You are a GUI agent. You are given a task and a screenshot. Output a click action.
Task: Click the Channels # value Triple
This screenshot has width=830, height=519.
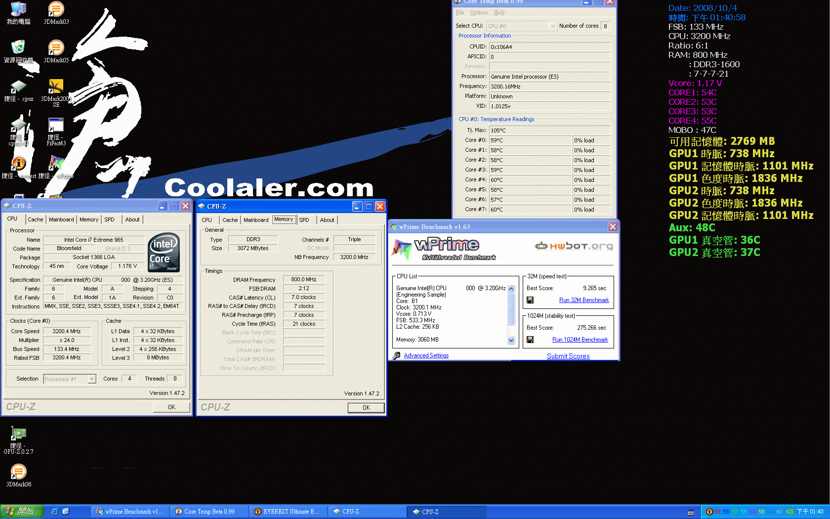tap(354, 239)
